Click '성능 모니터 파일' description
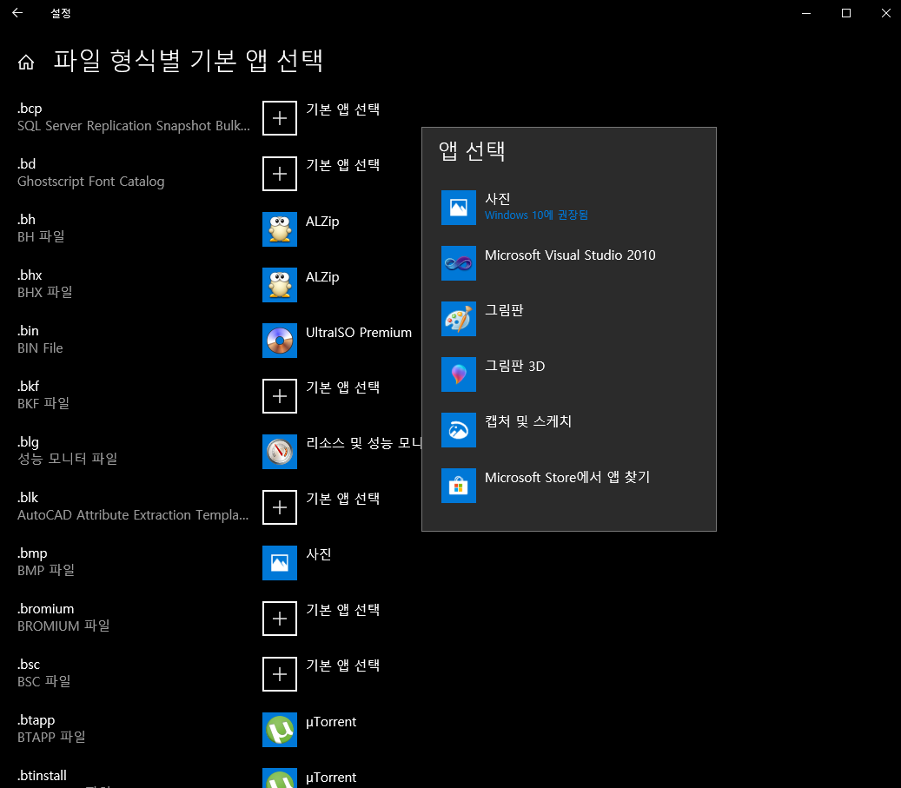 pos(67,459)
